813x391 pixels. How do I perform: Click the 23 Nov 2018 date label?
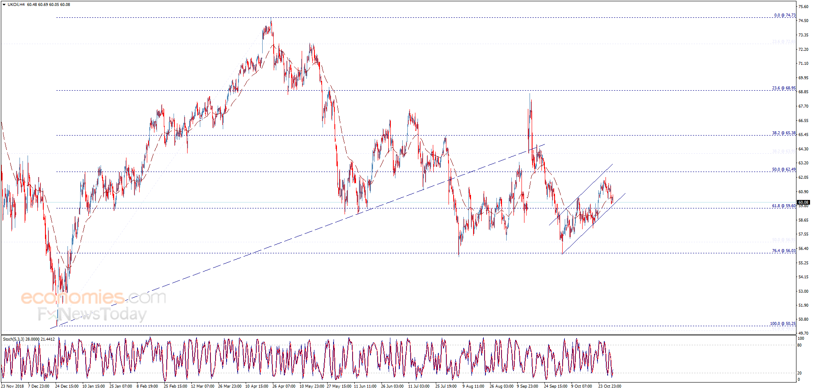coord(12,386)
